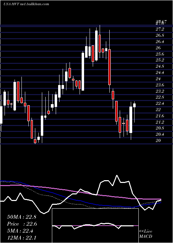This screenshot has height=243, width=173.
Task: Click the 22 price axis label
Action: 158,110
